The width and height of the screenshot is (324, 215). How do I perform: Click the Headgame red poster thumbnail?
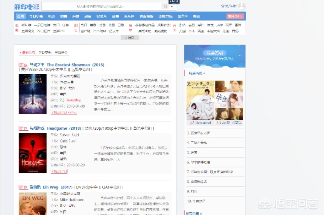tap(33, 153)
